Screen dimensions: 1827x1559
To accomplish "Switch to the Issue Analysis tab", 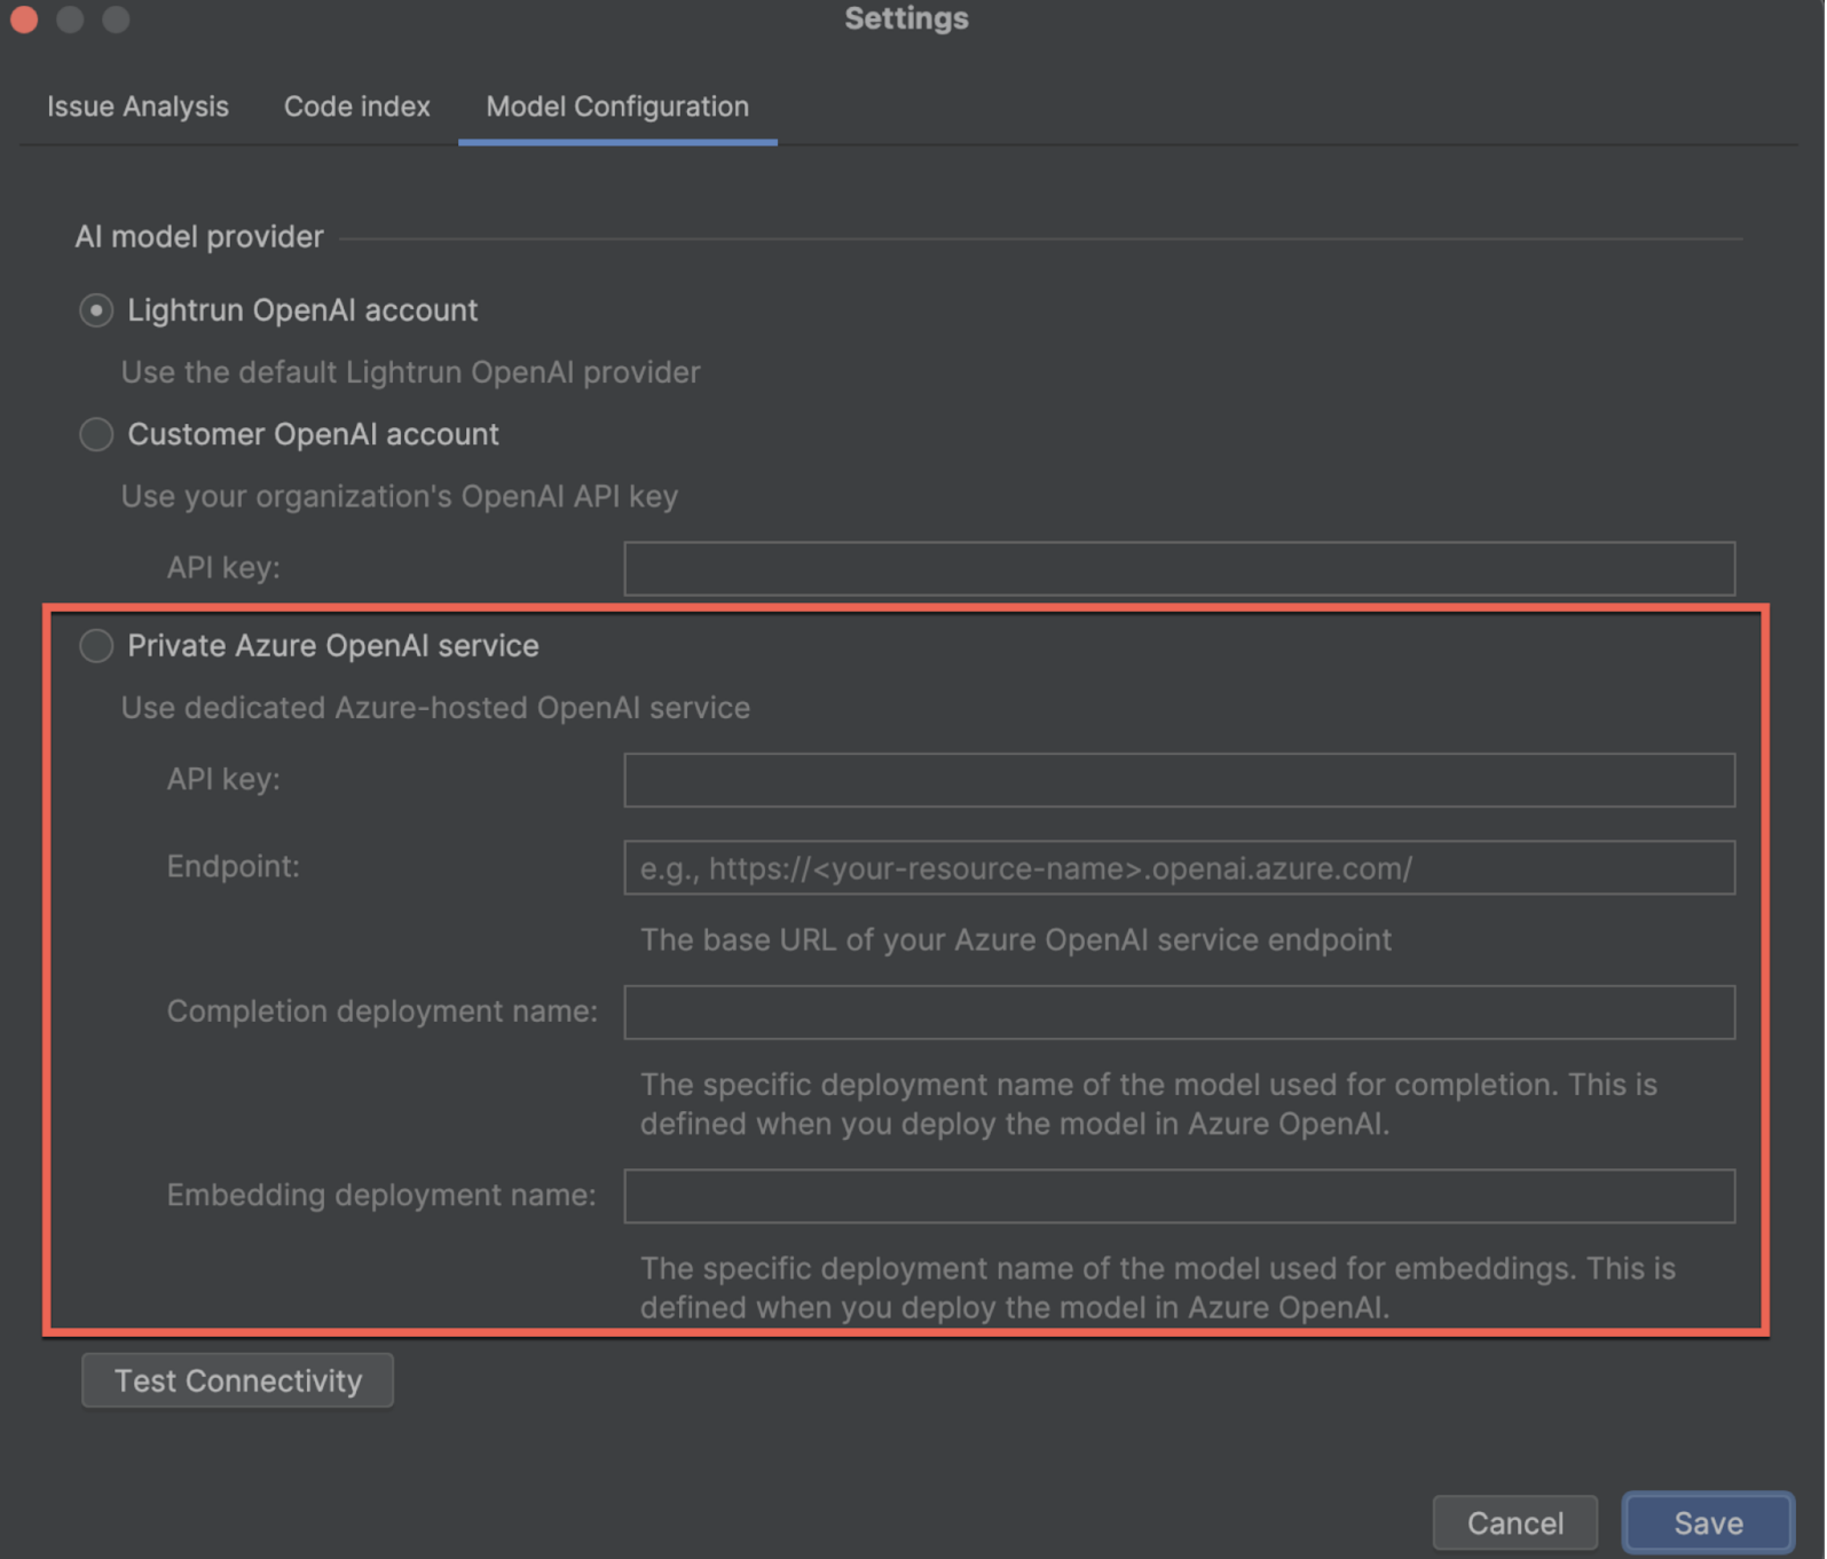I will (x=137, y=107).
